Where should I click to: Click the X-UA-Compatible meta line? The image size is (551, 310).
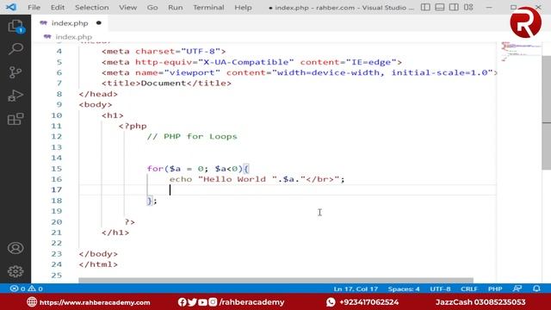coord(251,62)
